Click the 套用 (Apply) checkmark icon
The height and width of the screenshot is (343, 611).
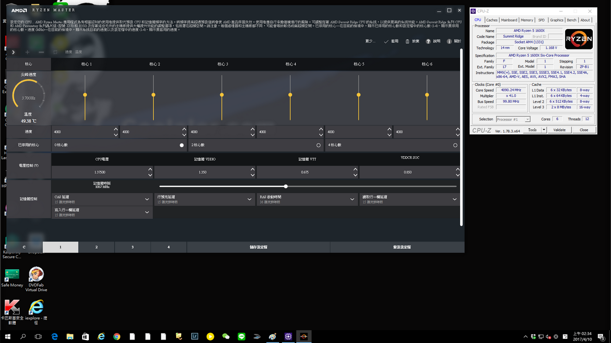(x=386, y=41)
